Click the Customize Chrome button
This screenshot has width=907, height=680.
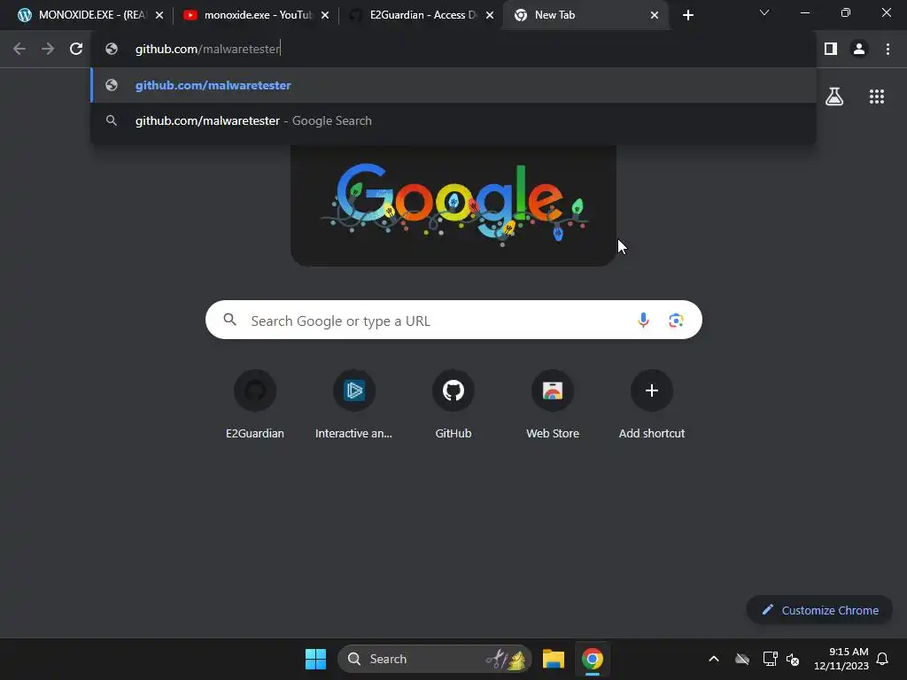point(819,610)
